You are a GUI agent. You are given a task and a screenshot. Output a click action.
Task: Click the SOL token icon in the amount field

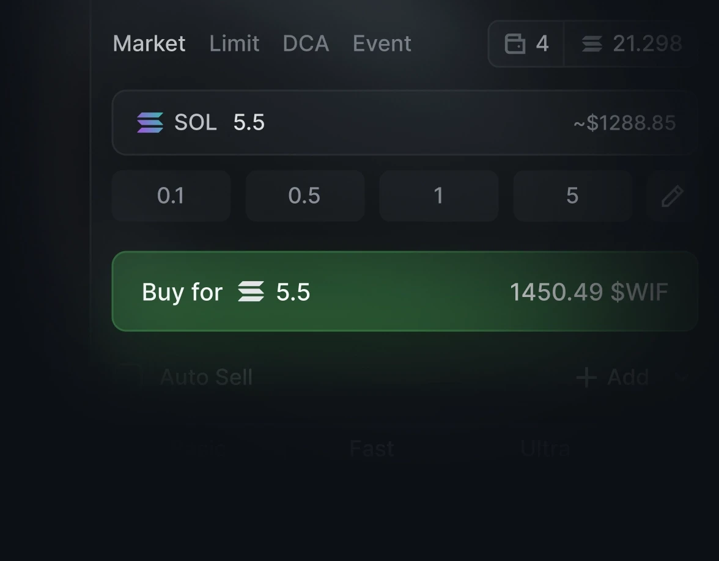pyautogui.click(x=149, y=122)
